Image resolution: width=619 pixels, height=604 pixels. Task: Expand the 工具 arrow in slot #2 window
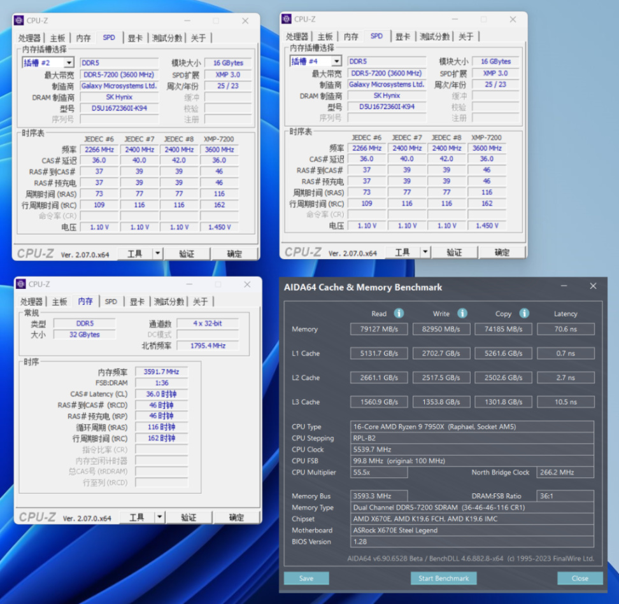click(157, 254)
